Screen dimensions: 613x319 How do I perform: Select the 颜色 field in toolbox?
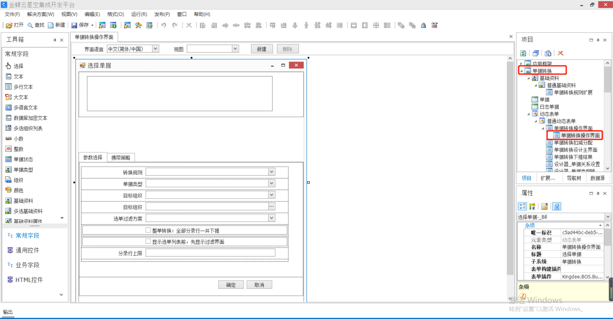pyautogui.click(x=14, y=190)
